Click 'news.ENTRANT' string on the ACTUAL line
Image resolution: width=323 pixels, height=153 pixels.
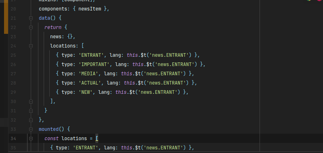(166, 83)
